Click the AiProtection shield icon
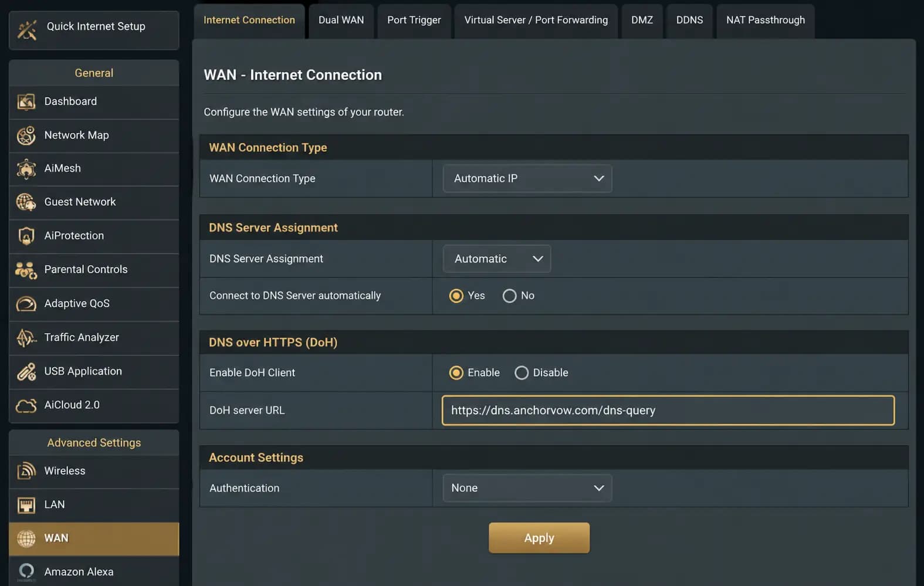 [x=26, y=236]
